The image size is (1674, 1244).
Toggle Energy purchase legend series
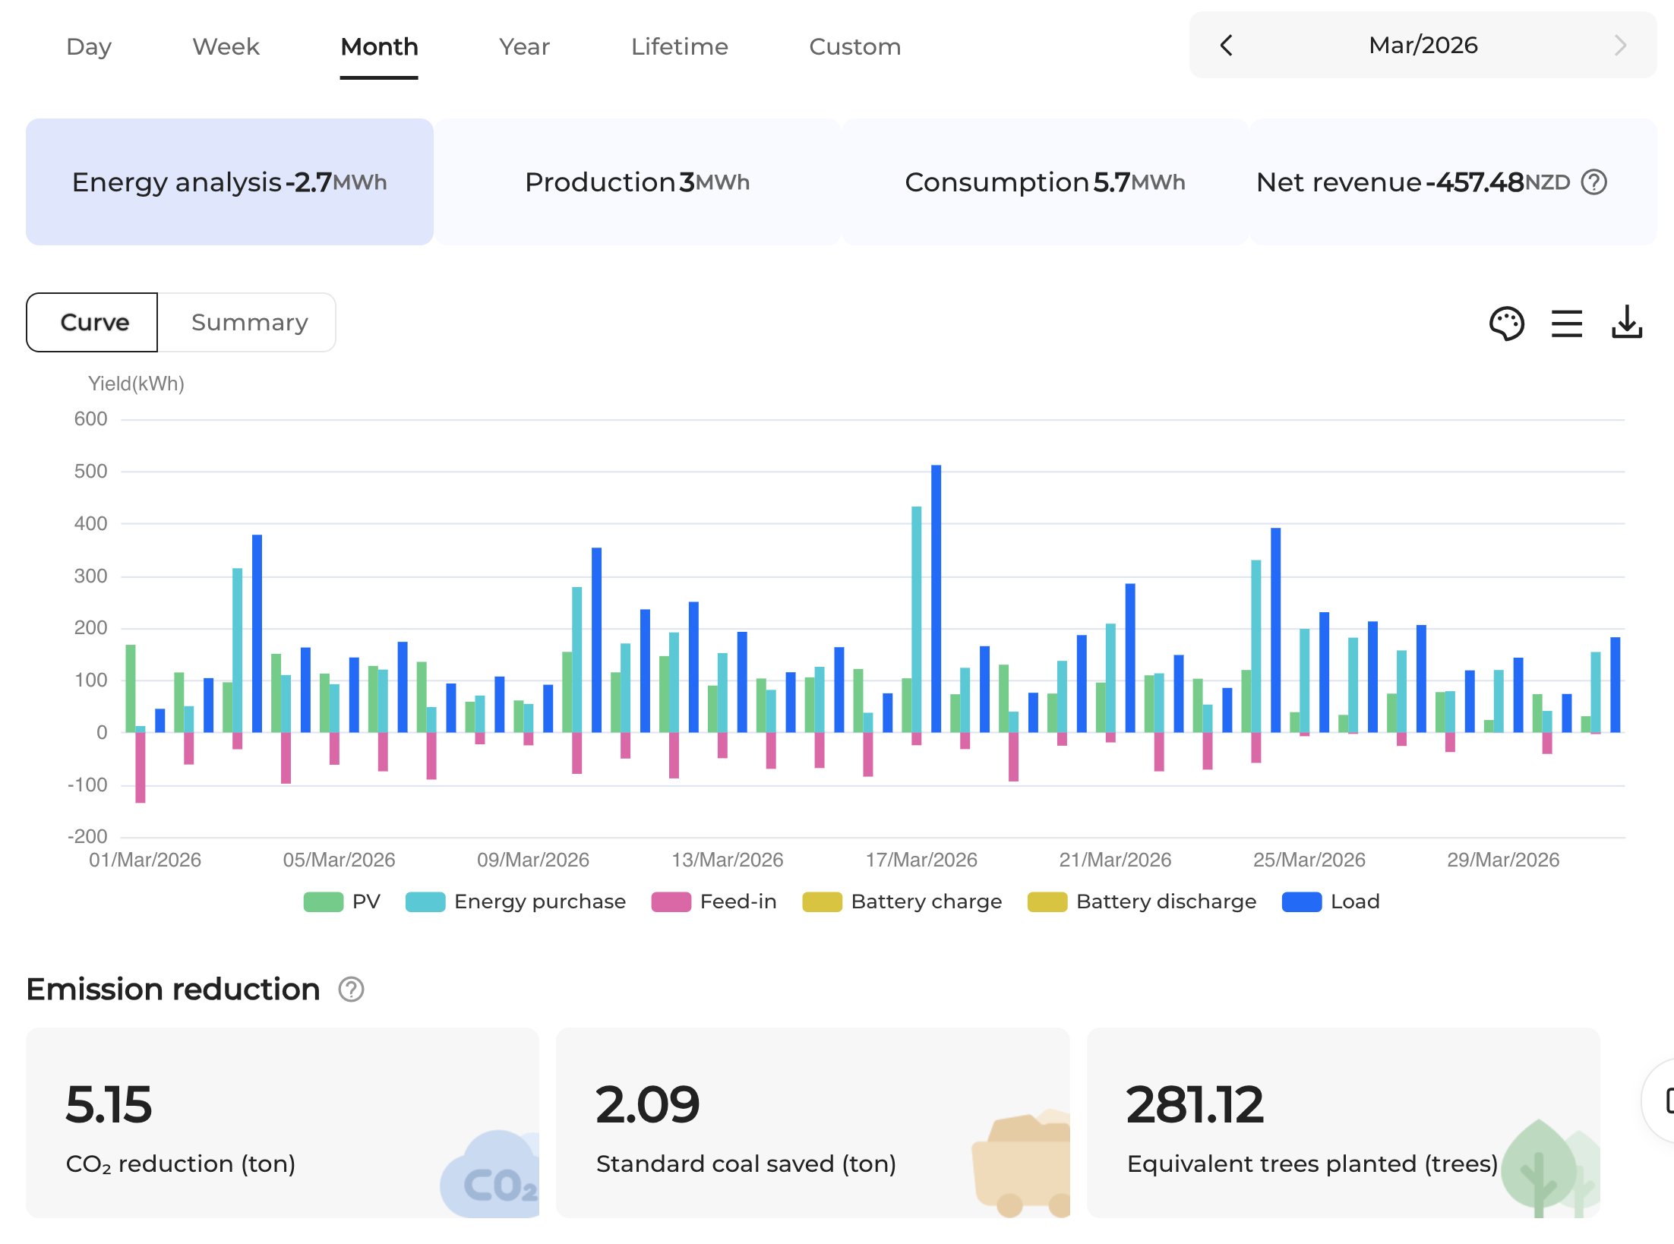click(x=516, y=901)
